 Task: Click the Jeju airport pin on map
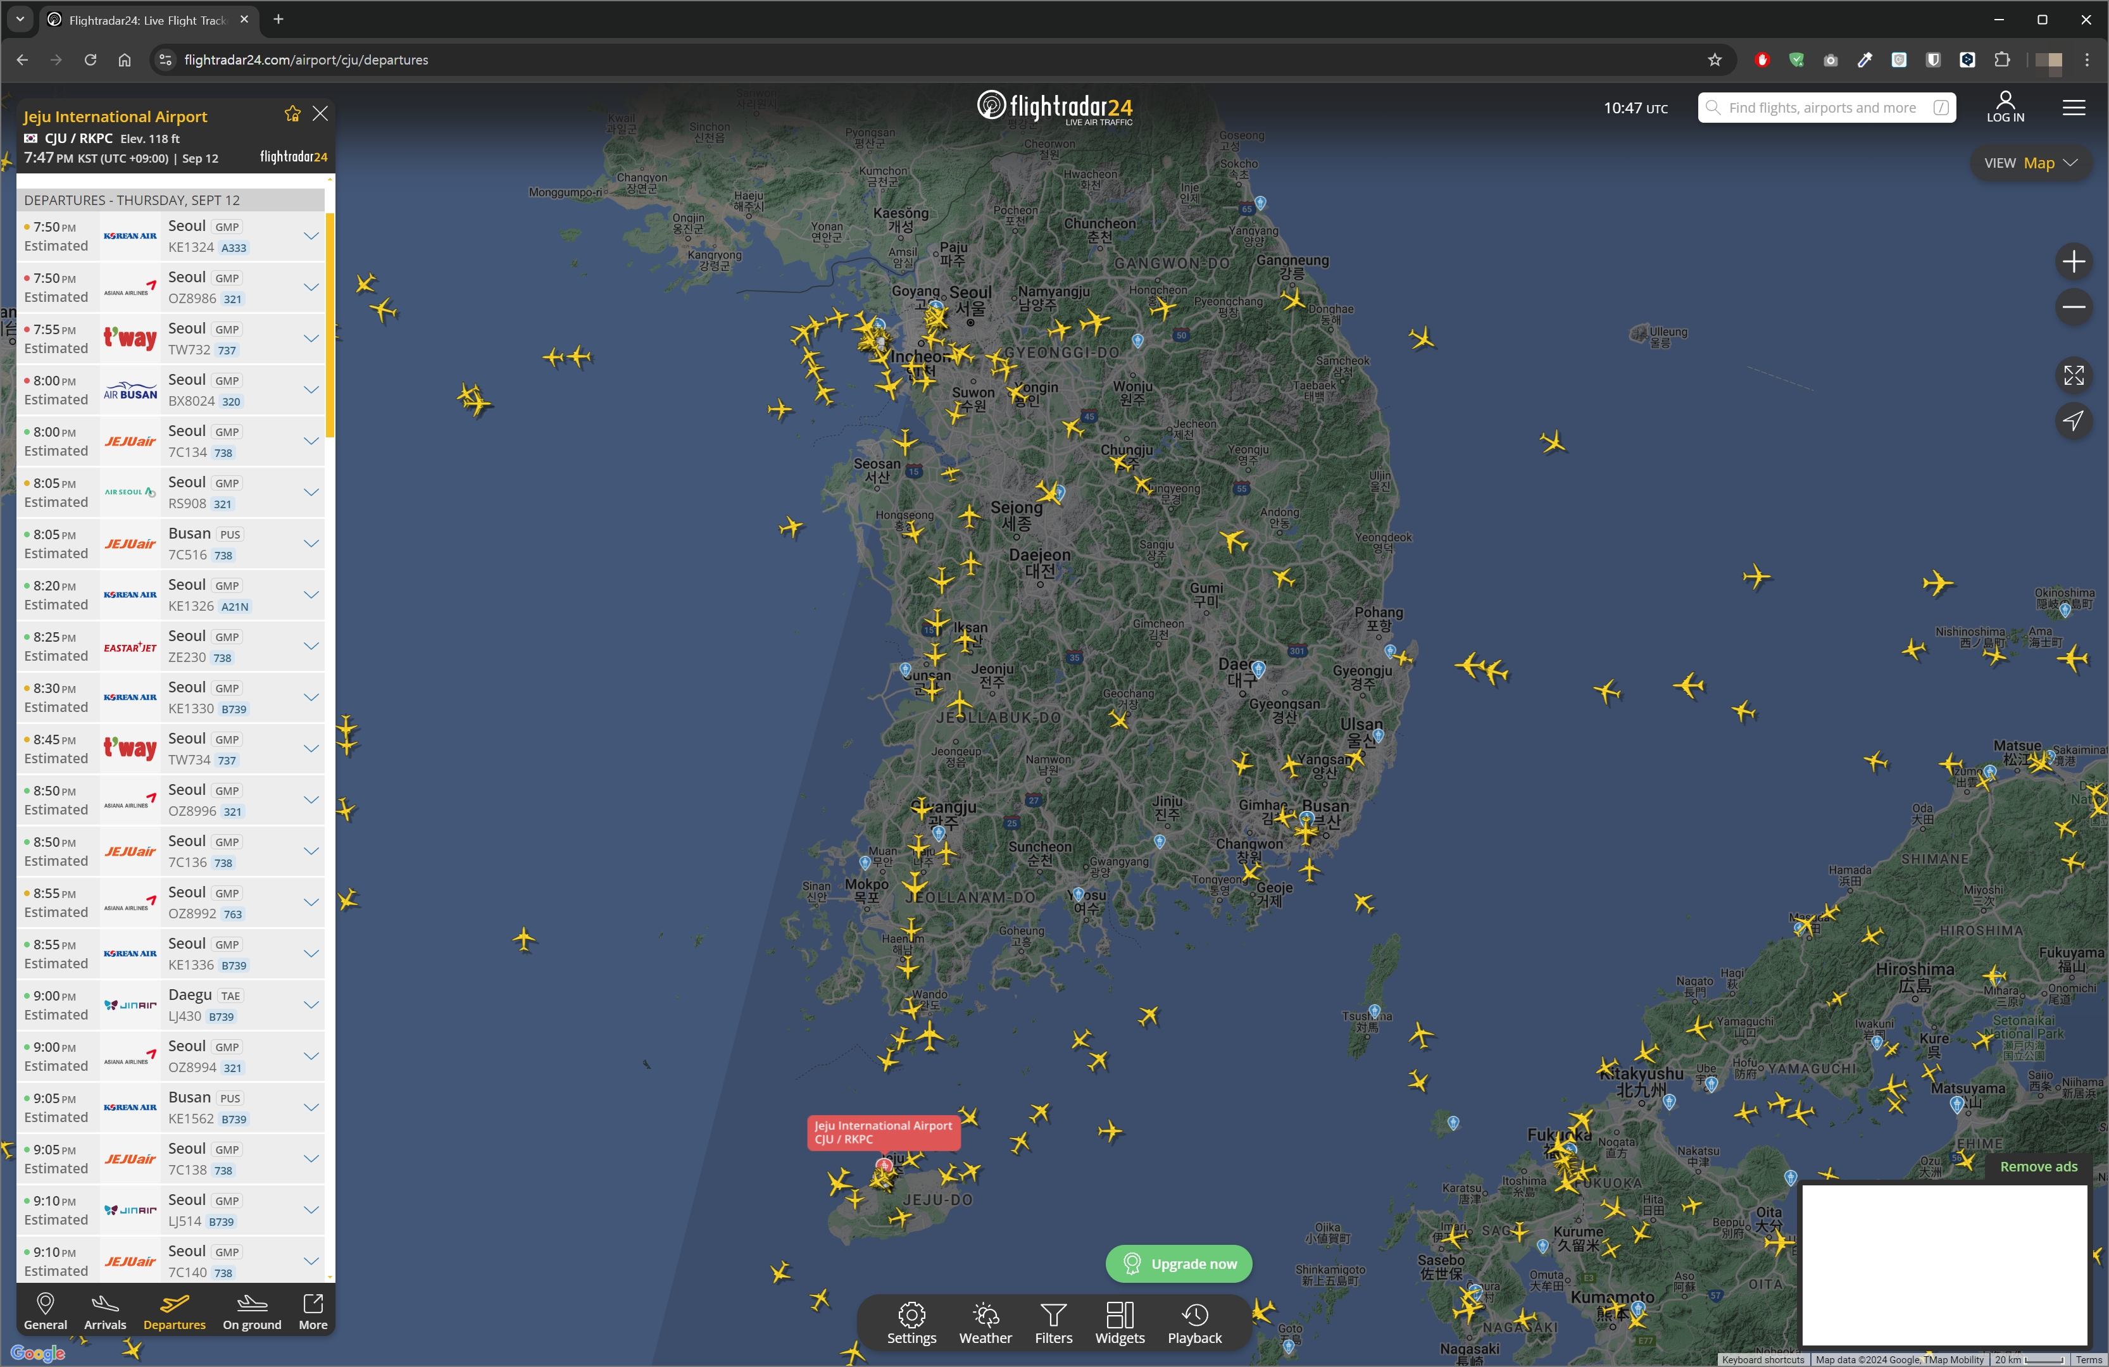point(884,1166)
